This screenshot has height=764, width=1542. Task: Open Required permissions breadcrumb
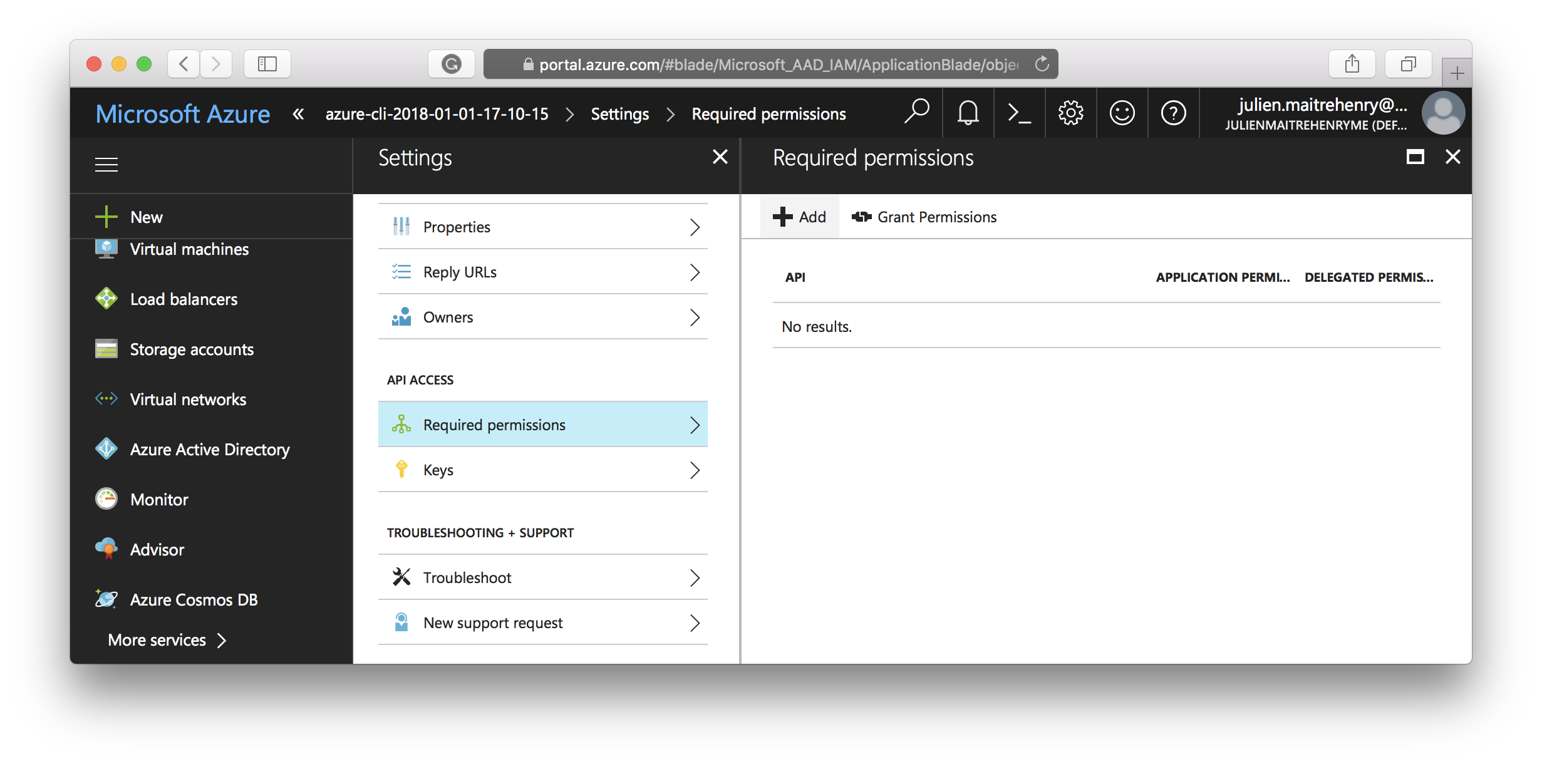click(x=768, y=114)
